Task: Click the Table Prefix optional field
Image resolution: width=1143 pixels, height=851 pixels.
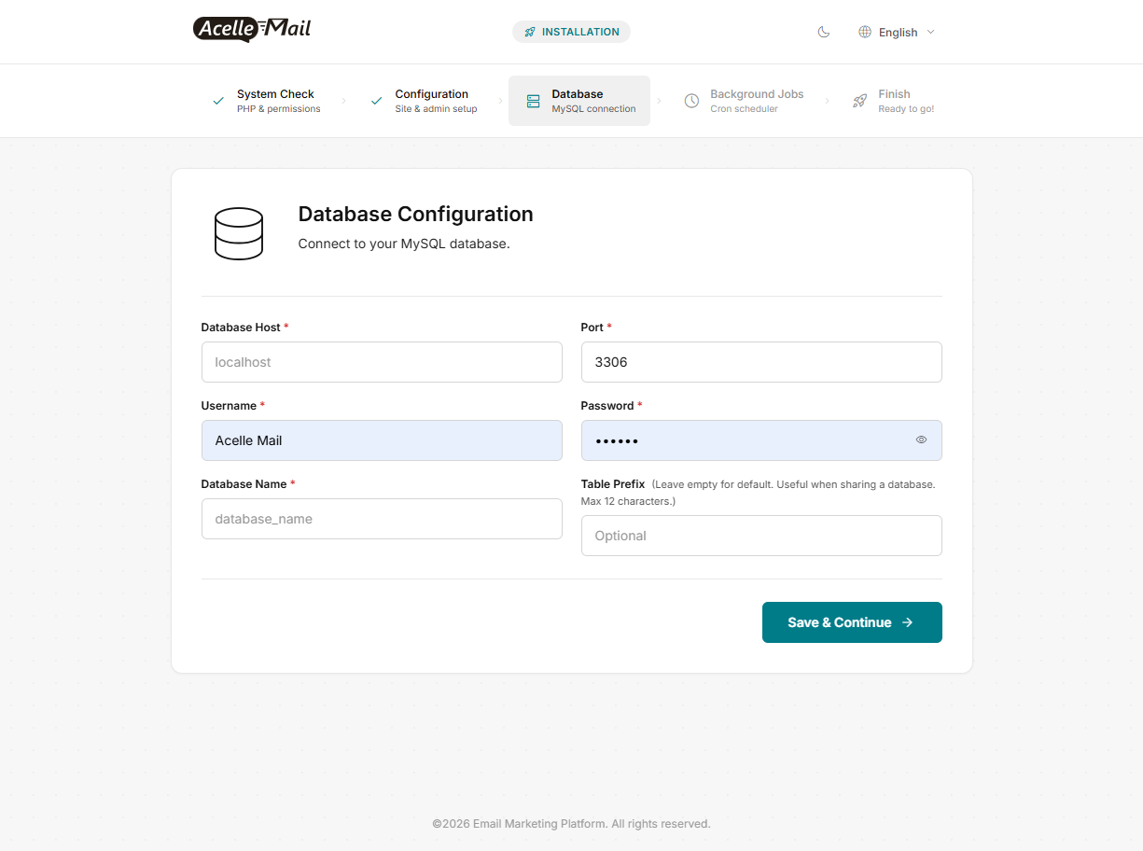Action: coord(761,536)
